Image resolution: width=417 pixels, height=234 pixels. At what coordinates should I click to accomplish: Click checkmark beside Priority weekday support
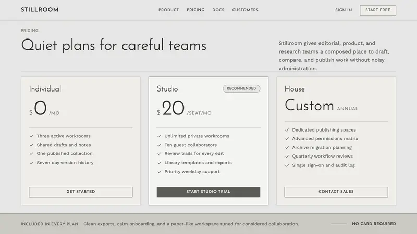[x=160, y=172]
